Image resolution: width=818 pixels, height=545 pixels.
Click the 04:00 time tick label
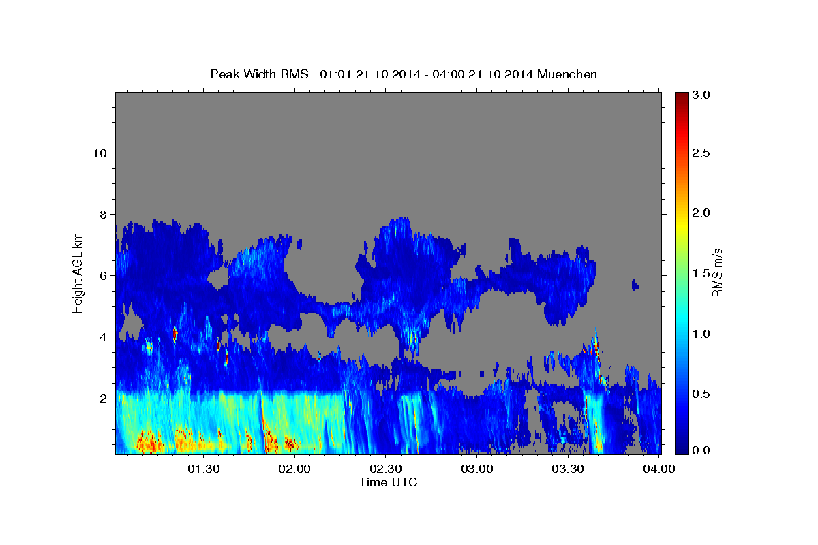click(x=658, y=469)
